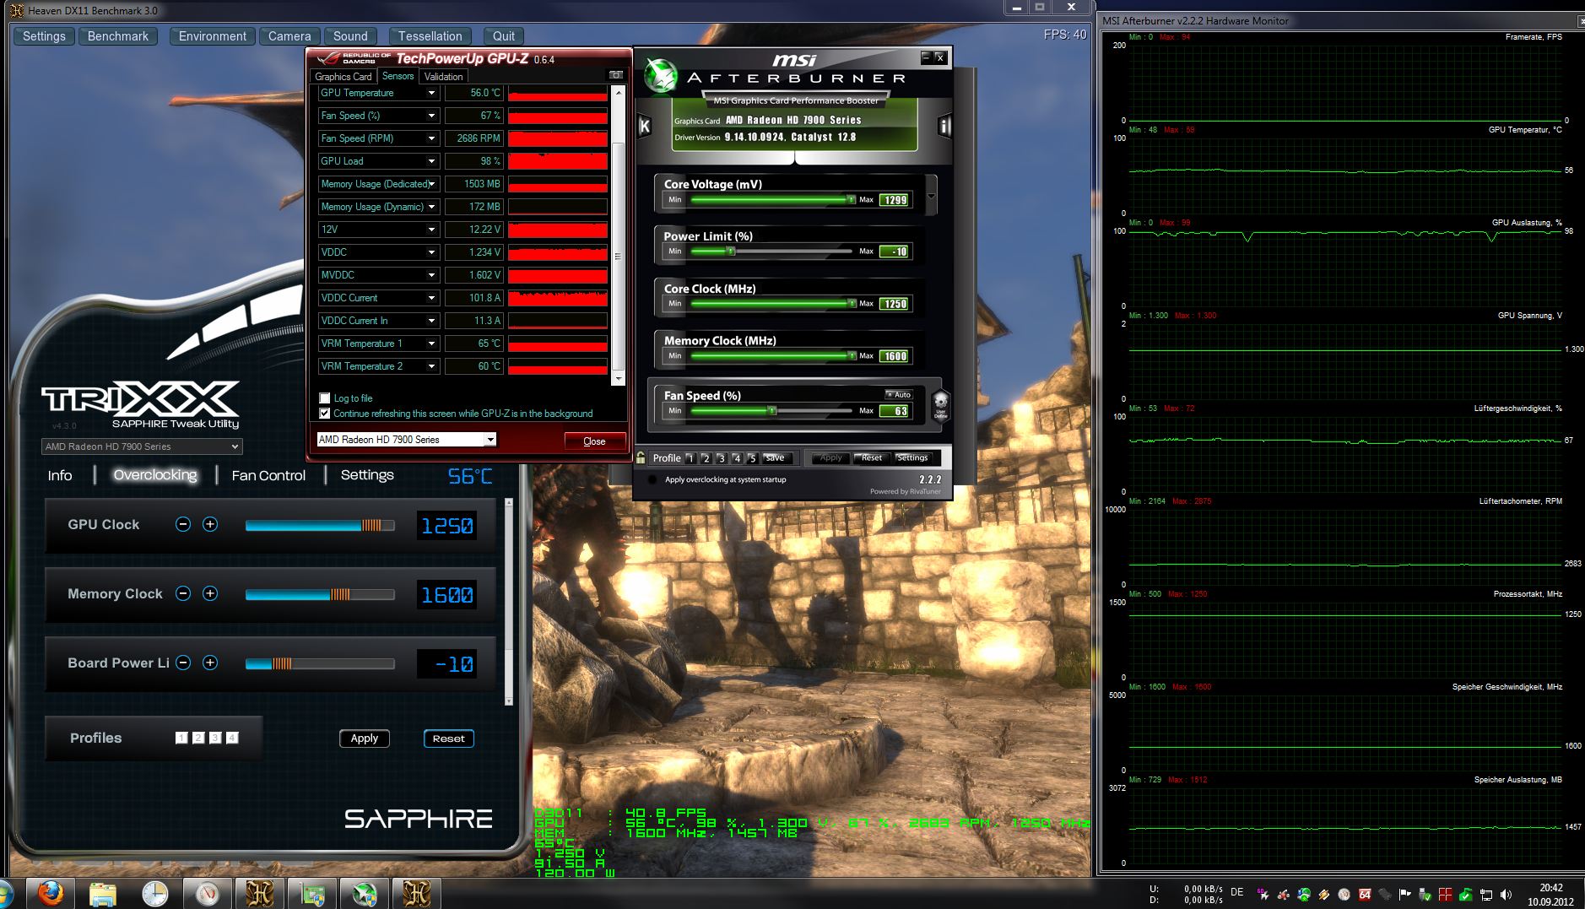Click GPU-Z sensors vertical scrollbar
The width and height of the screenshot is (1585, 909).
click(x=618, y=235)
